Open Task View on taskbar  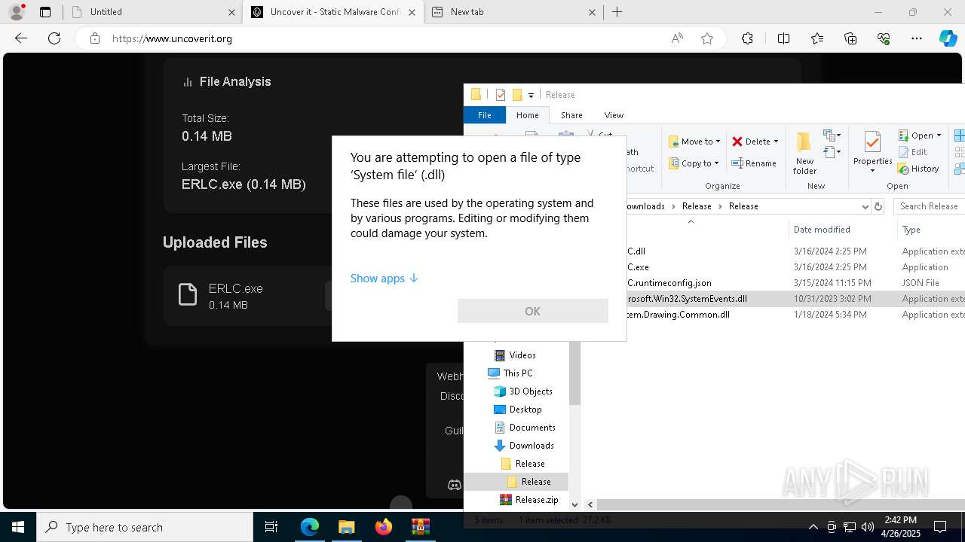tap(271, 527)
